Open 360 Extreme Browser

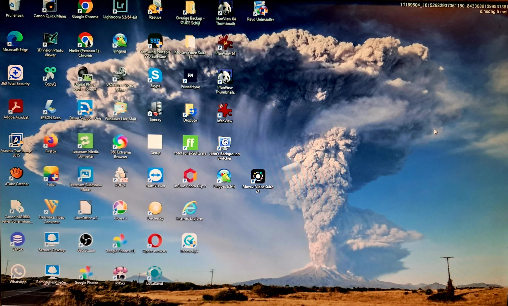pyautogui.click(x=120, y=142)
